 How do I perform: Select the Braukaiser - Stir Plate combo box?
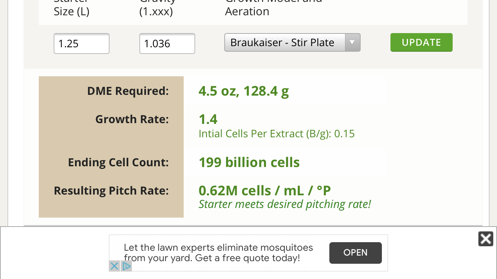click(x=292, y=43)
